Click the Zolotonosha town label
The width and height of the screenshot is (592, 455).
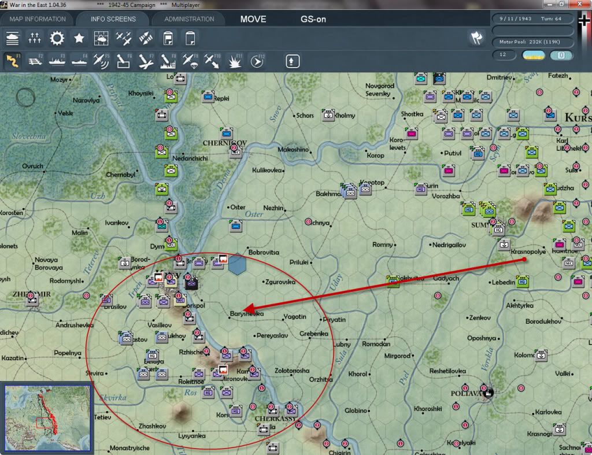pos(292,371)
